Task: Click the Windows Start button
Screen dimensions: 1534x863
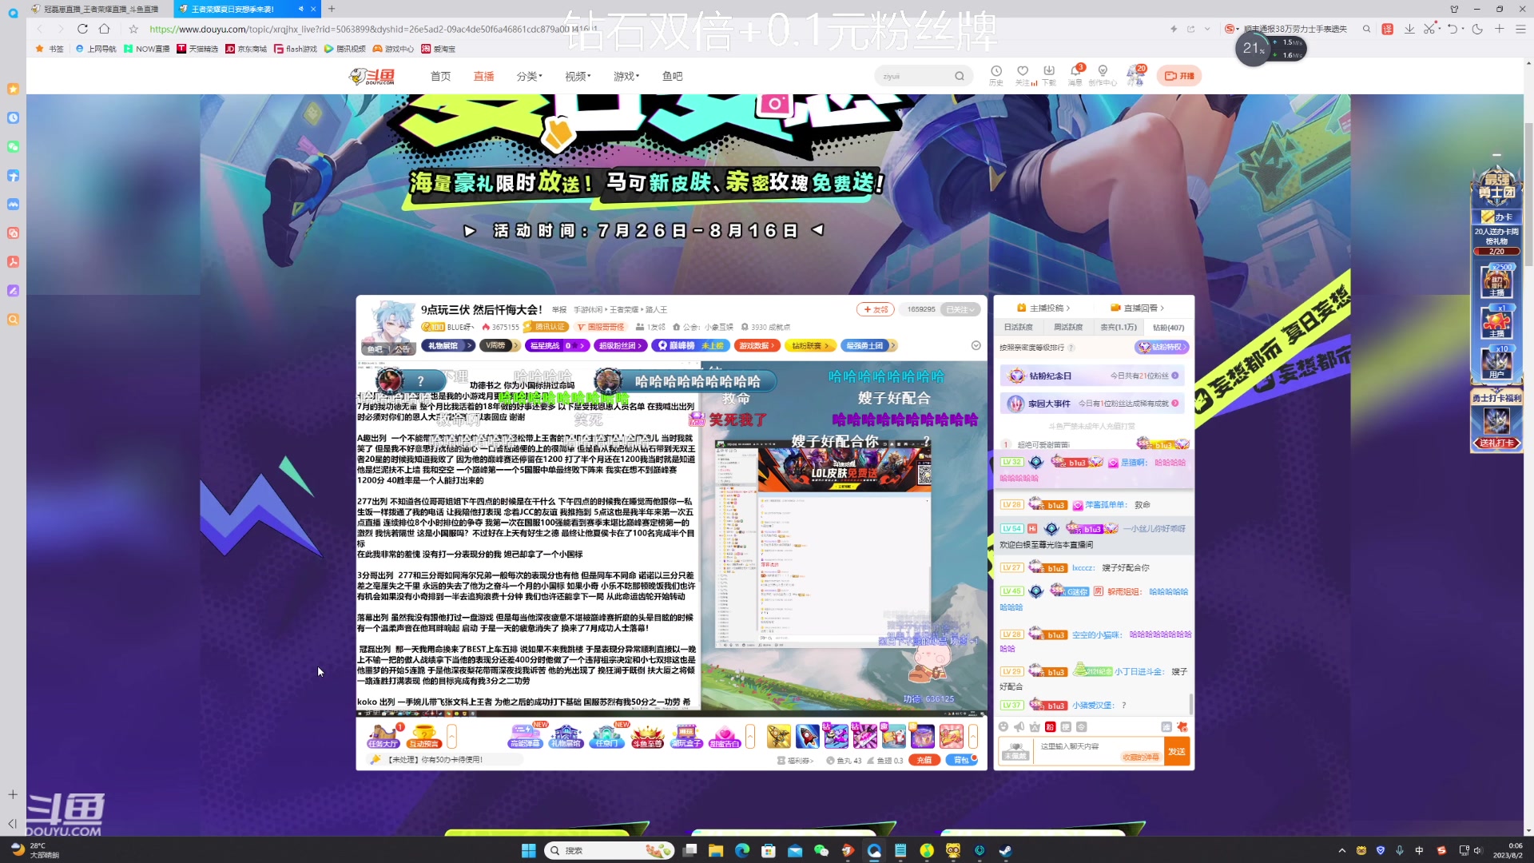Action: tap(528, 850)
